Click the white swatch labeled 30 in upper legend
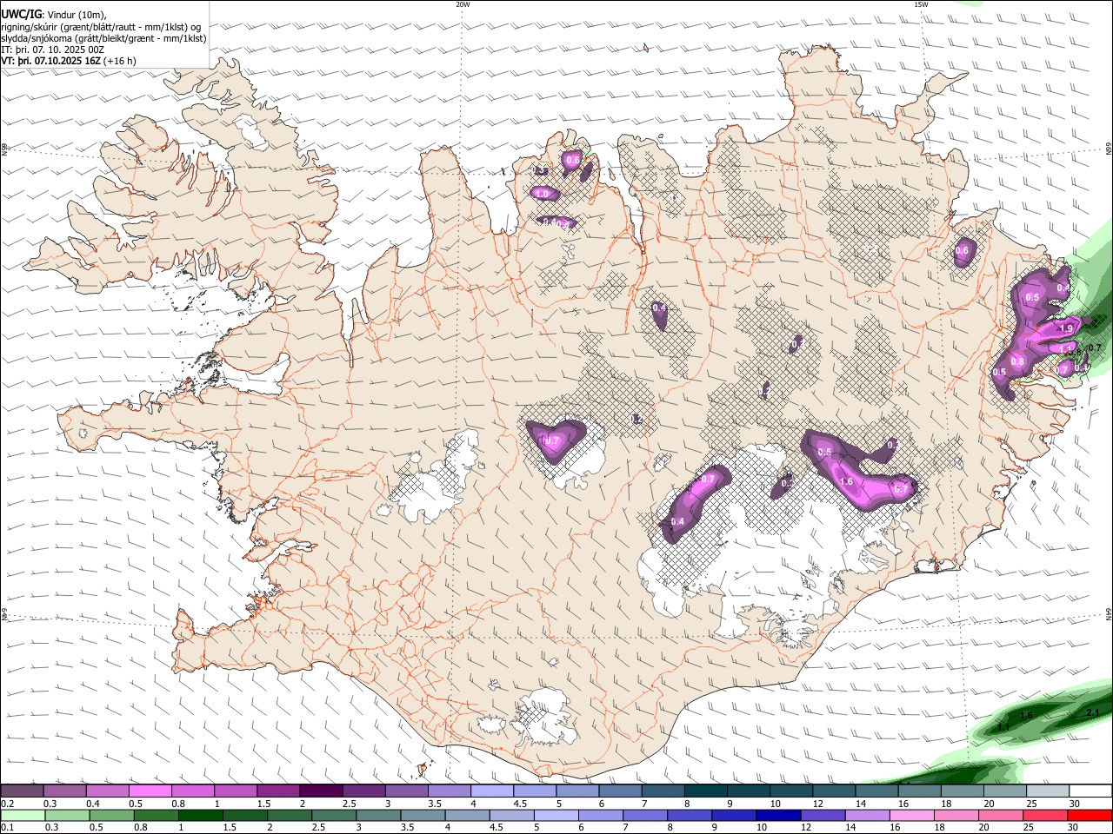 1091,791
